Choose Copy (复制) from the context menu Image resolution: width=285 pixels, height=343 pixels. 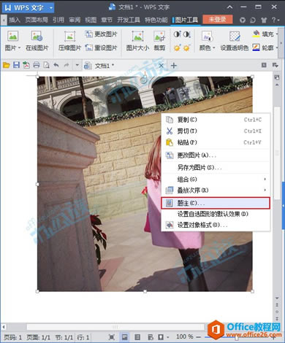[x=216, y=120]
